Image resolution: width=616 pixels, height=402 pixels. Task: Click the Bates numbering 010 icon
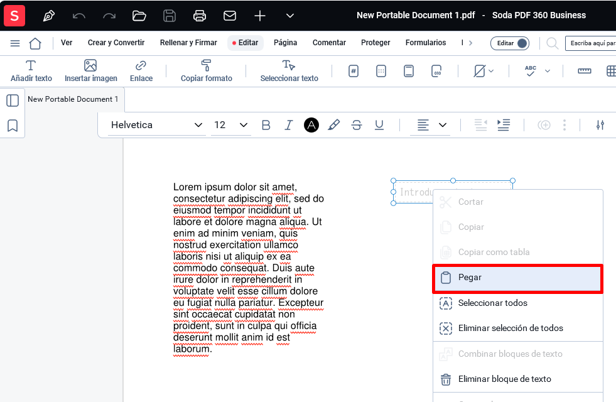point(436,71)
